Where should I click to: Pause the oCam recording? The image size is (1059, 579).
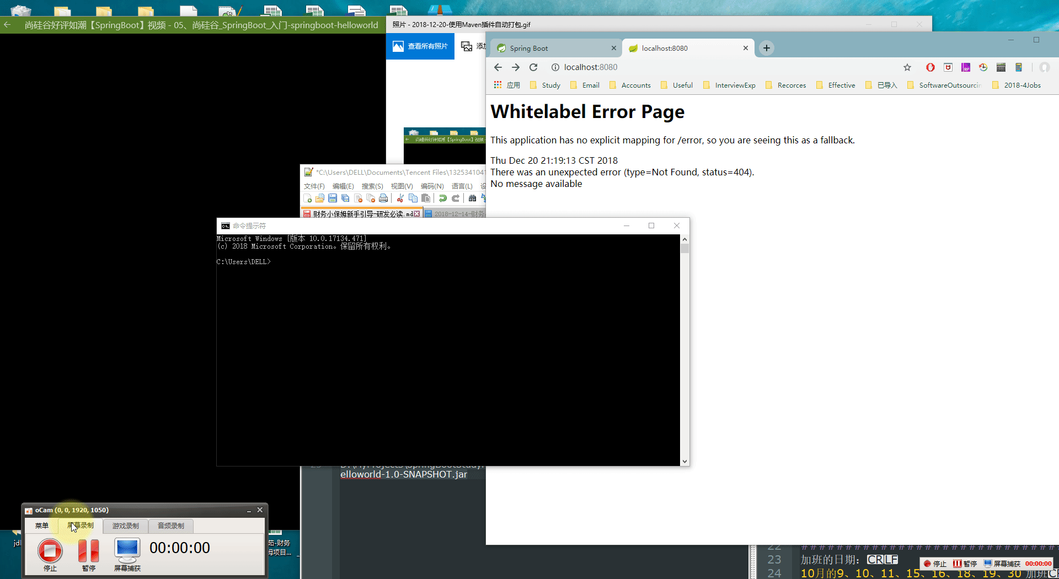point(88,551)
